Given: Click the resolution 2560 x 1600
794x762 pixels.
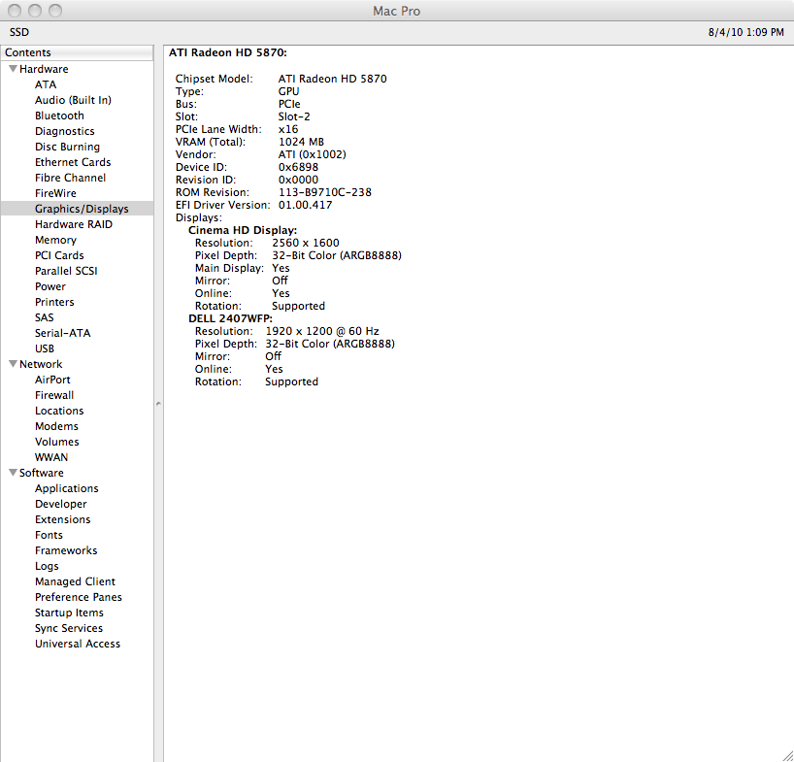Looking at the screenshot, I should [306, 243].
